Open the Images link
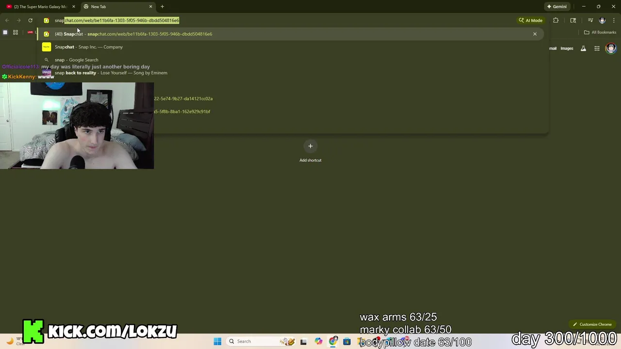Viewport: 621px width, 349px height. [x=567, y=48]
